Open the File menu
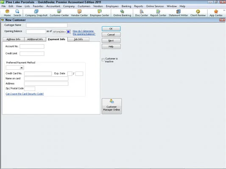 point(3,6)
